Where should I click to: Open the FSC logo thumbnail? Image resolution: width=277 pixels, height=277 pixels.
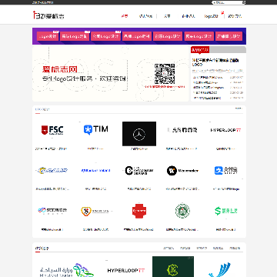[x=52, y=130]
